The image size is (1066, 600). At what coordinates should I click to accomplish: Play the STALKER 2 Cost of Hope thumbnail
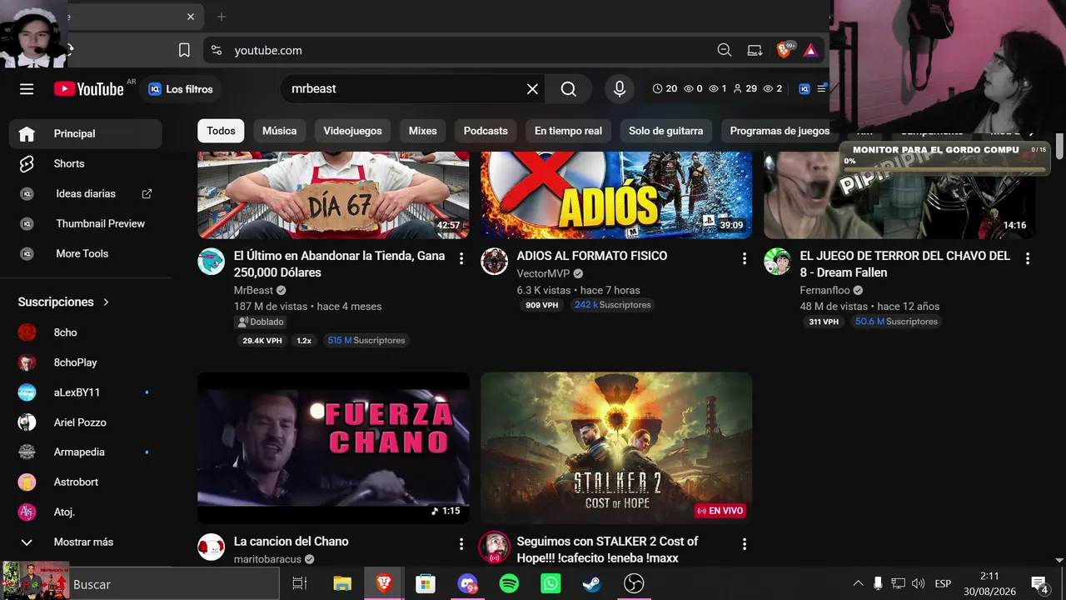click(x=616, y=448)
